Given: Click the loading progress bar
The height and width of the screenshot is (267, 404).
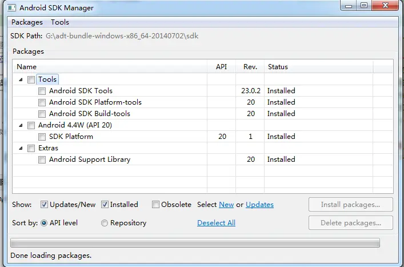Looking at the screenshot, I should 195,243.
